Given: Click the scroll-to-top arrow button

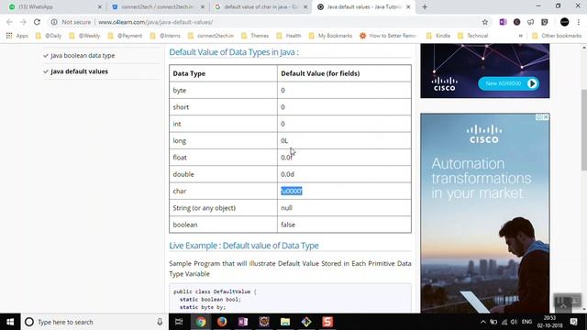Looking at the screenshot, I should click(563, 305).
